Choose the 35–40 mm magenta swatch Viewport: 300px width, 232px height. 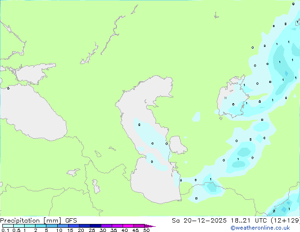(117, 226)
